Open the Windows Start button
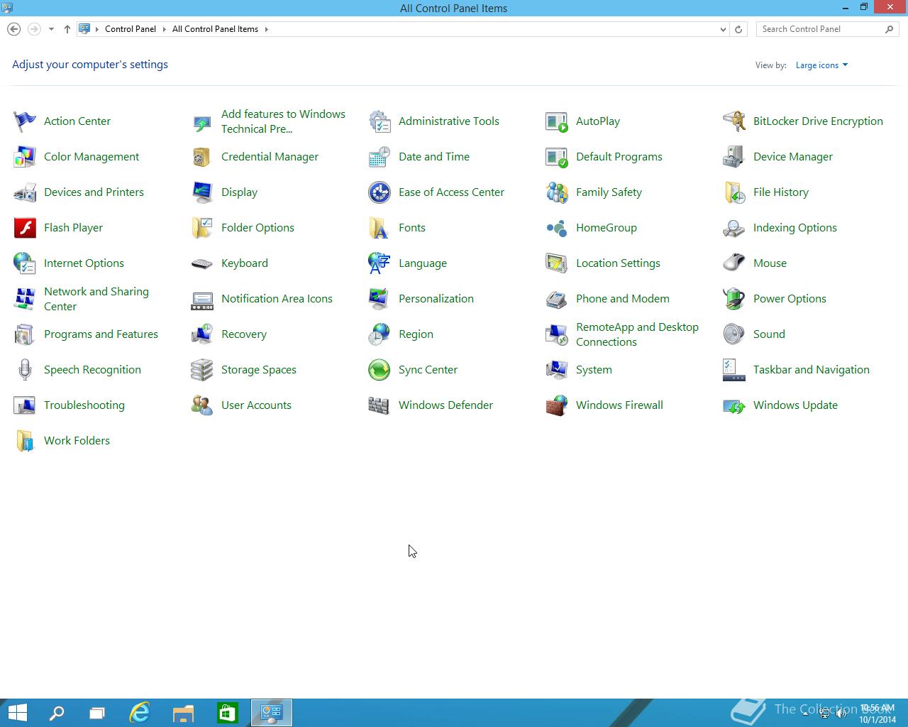The width and height of the screenshot is (908, 727). (17, 713)
